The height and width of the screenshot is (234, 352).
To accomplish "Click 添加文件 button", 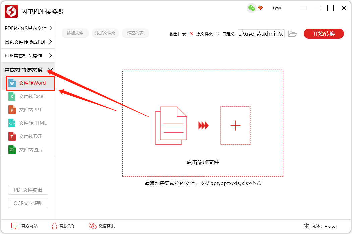I will [x=75, y=33].
